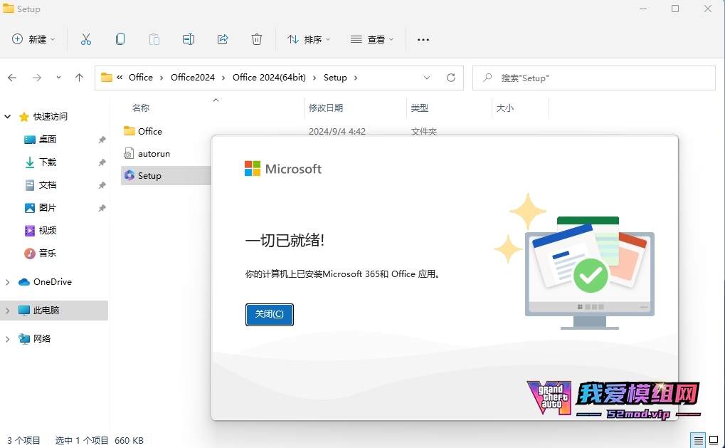Select 下载 in quick access
The image size is (725, 448).
(48, 162)
